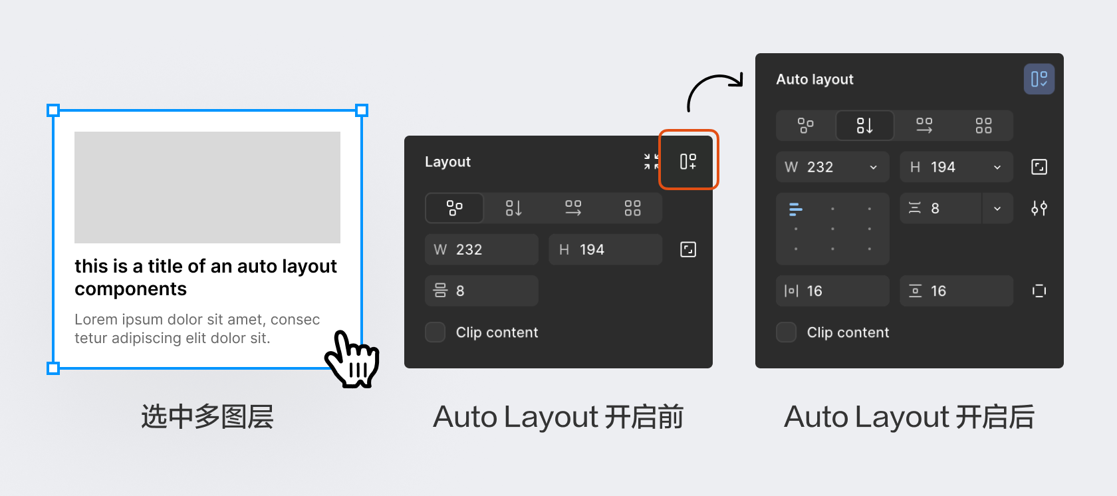
Task: Open Auto layout advanced settings sliders icon
Action: (x=1039, y=209)
